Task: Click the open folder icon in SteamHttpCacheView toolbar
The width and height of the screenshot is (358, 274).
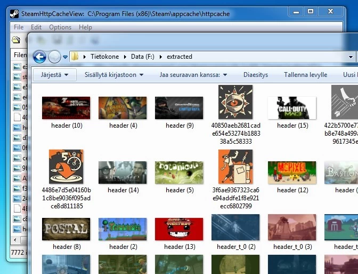Action: coord(16,40)
